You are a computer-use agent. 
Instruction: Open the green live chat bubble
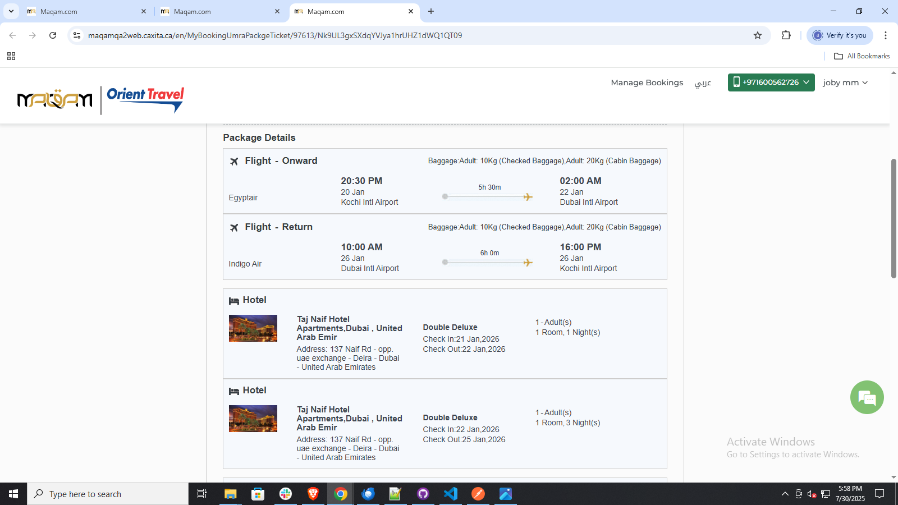click(x=867, y=397)
